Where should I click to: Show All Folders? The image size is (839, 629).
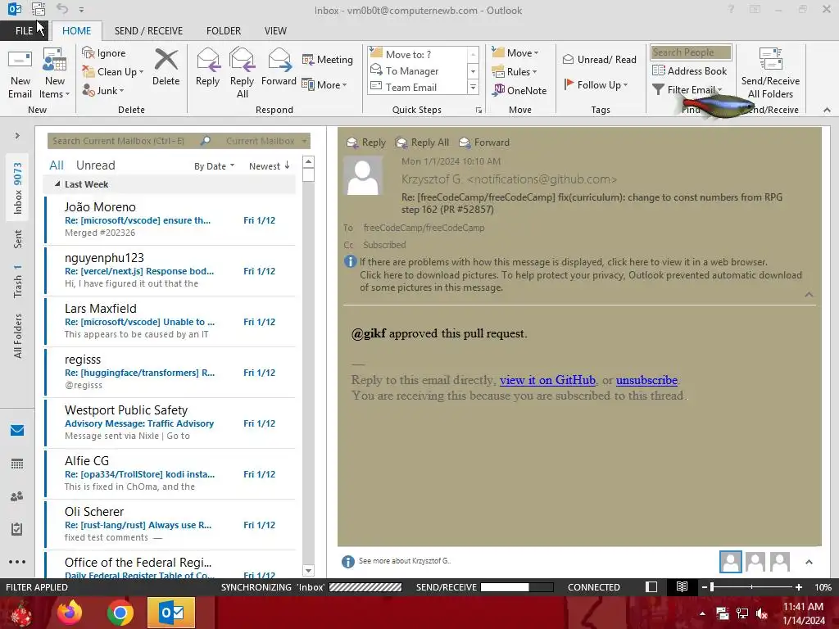click(18, 336)
